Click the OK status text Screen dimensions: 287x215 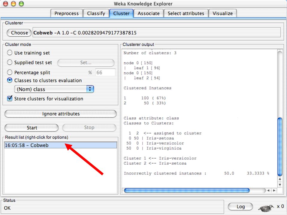[7, 208]
